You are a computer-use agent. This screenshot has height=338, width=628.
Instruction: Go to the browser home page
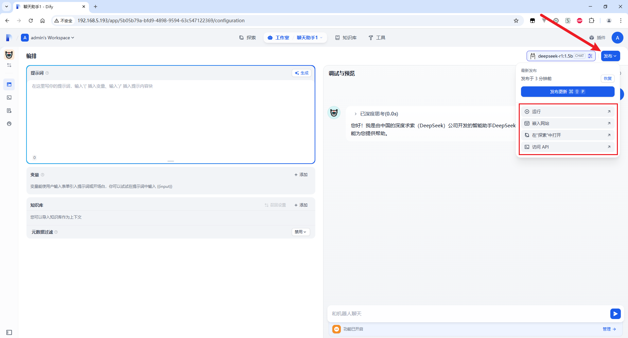pyautogui.click(x=43, y=21)
